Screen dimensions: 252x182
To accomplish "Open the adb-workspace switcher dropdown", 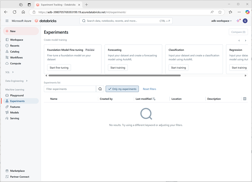I will (x=221, y=21).
